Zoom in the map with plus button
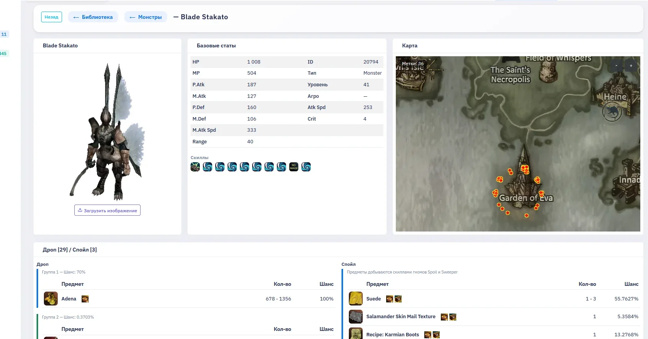Image resolution: width=648 pixels, height=339 pixels. [x=631, y=66]
